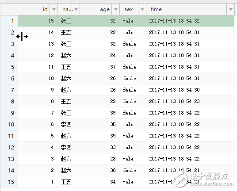Screen dimensions: 237x191
Task: Select the id cell with value 6
Action: tap(38, 124)
